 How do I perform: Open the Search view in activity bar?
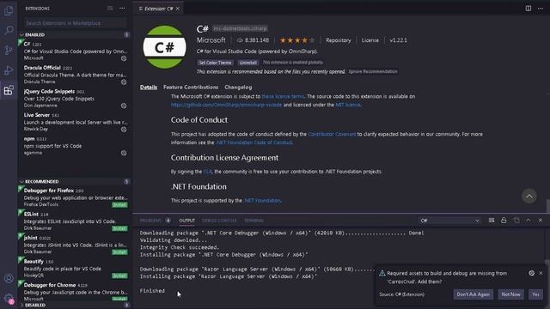[x=9, y=31]
